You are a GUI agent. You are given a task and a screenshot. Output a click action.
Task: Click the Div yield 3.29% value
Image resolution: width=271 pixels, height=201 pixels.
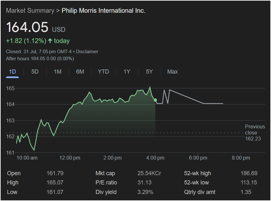pyautogui.click(x=145, y=192)
